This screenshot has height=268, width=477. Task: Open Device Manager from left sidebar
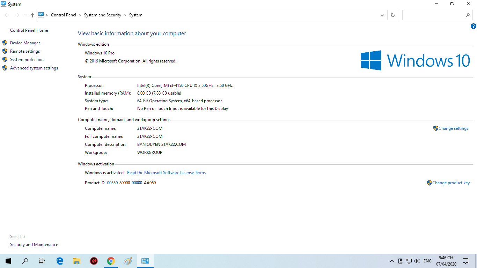pyautogui.click(x=25, y=43)
